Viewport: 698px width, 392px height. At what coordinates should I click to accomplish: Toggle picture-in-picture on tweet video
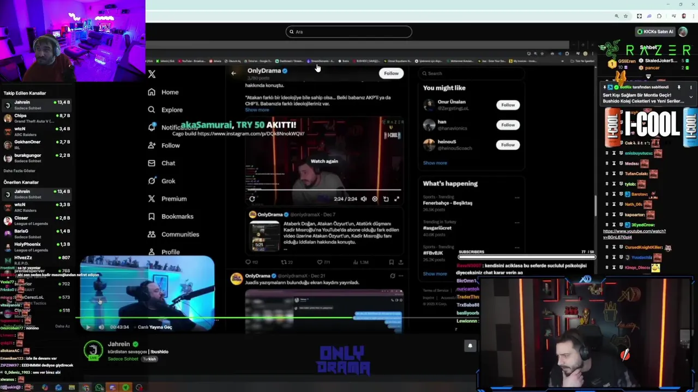(386, 199)
